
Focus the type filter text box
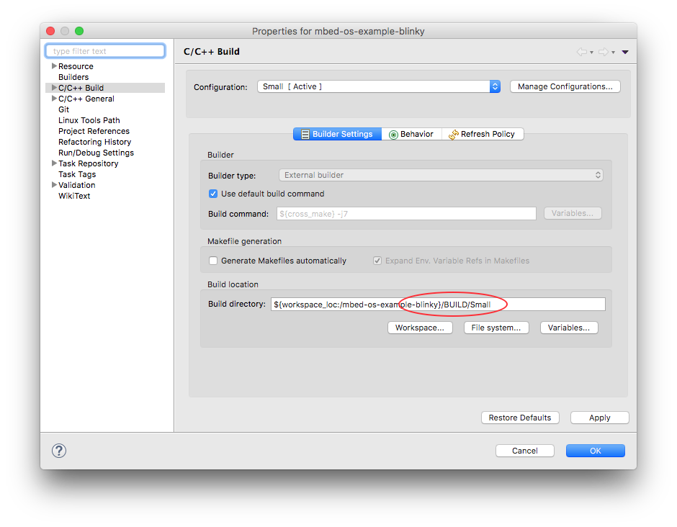click(105, 51)
